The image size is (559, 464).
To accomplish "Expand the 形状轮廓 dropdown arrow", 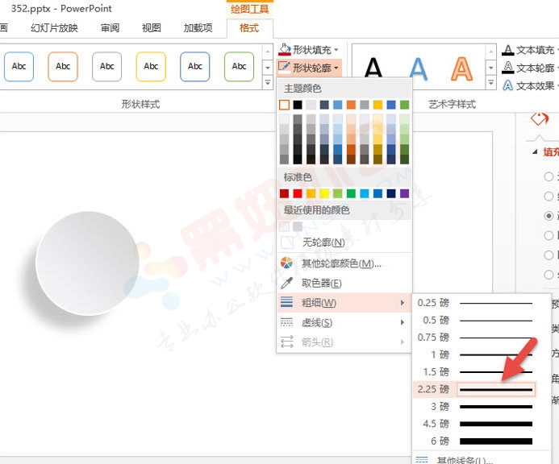I will point(336,68).
